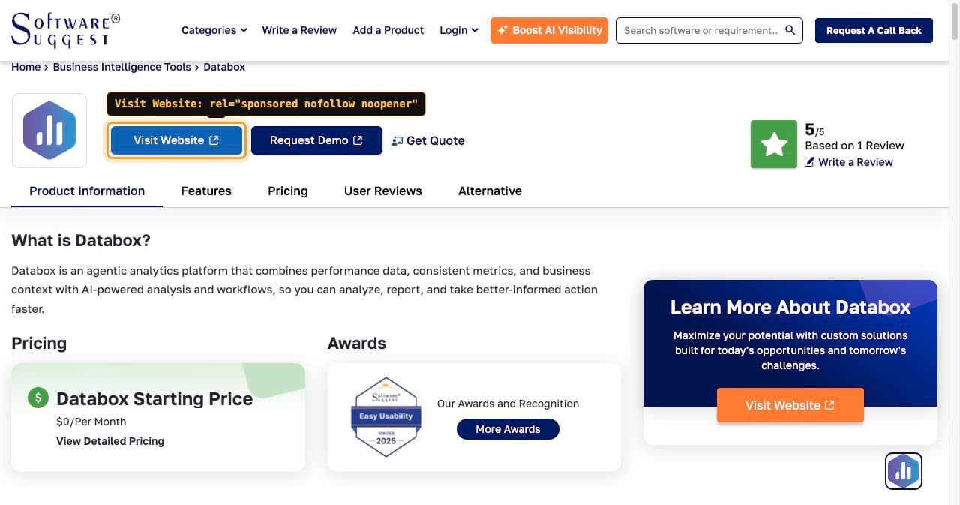960x505 pixels.
Task: Click the '$0/Per Month' price text
Action: point(91,422)
